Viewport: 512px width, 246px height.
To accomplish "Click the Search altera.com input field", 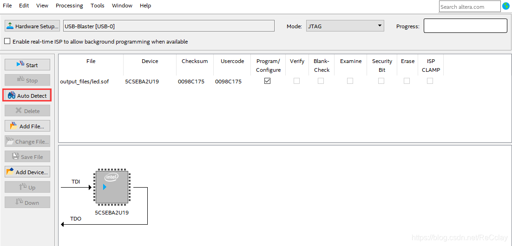I will [x=470, y=6].
